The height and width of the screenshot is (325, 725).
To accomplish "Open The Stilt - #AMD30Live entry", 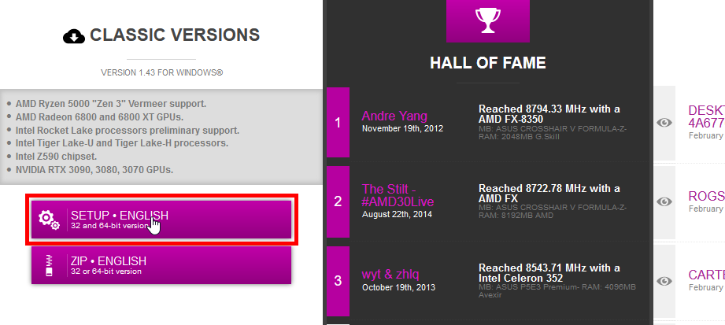I will [x=398, y=195].
